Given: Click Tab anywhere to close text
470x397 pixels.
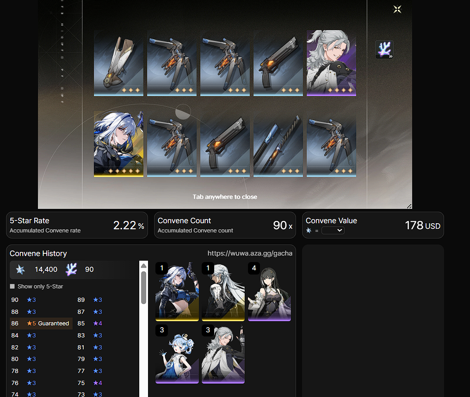Looking at the screenshot, I should point(225,197).
